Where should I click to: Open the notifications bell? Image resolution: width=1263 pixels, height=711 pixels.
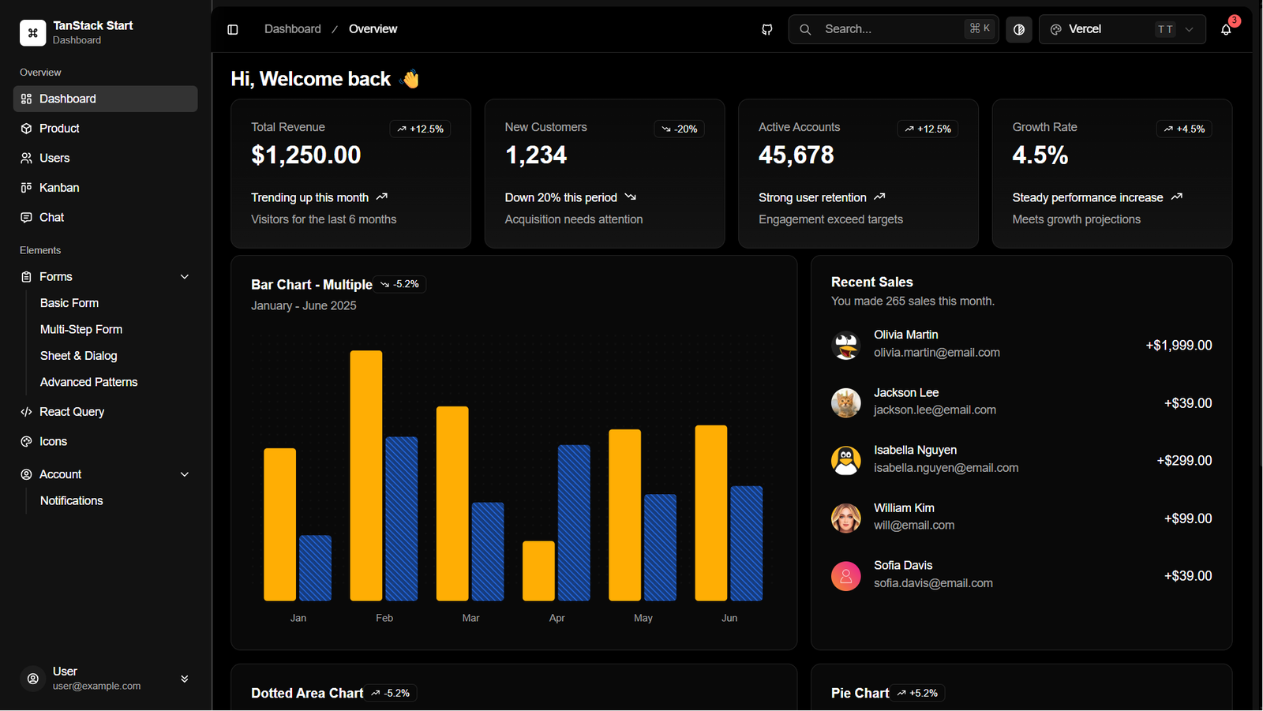(x=1226, y=29)
